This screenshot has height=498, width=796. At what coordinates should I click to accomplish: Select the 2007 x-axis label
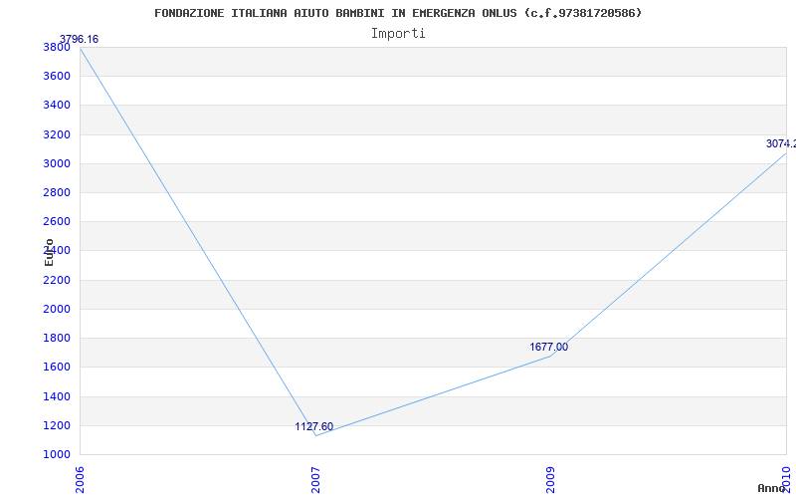pyautogui.click(x=315, y=480)
